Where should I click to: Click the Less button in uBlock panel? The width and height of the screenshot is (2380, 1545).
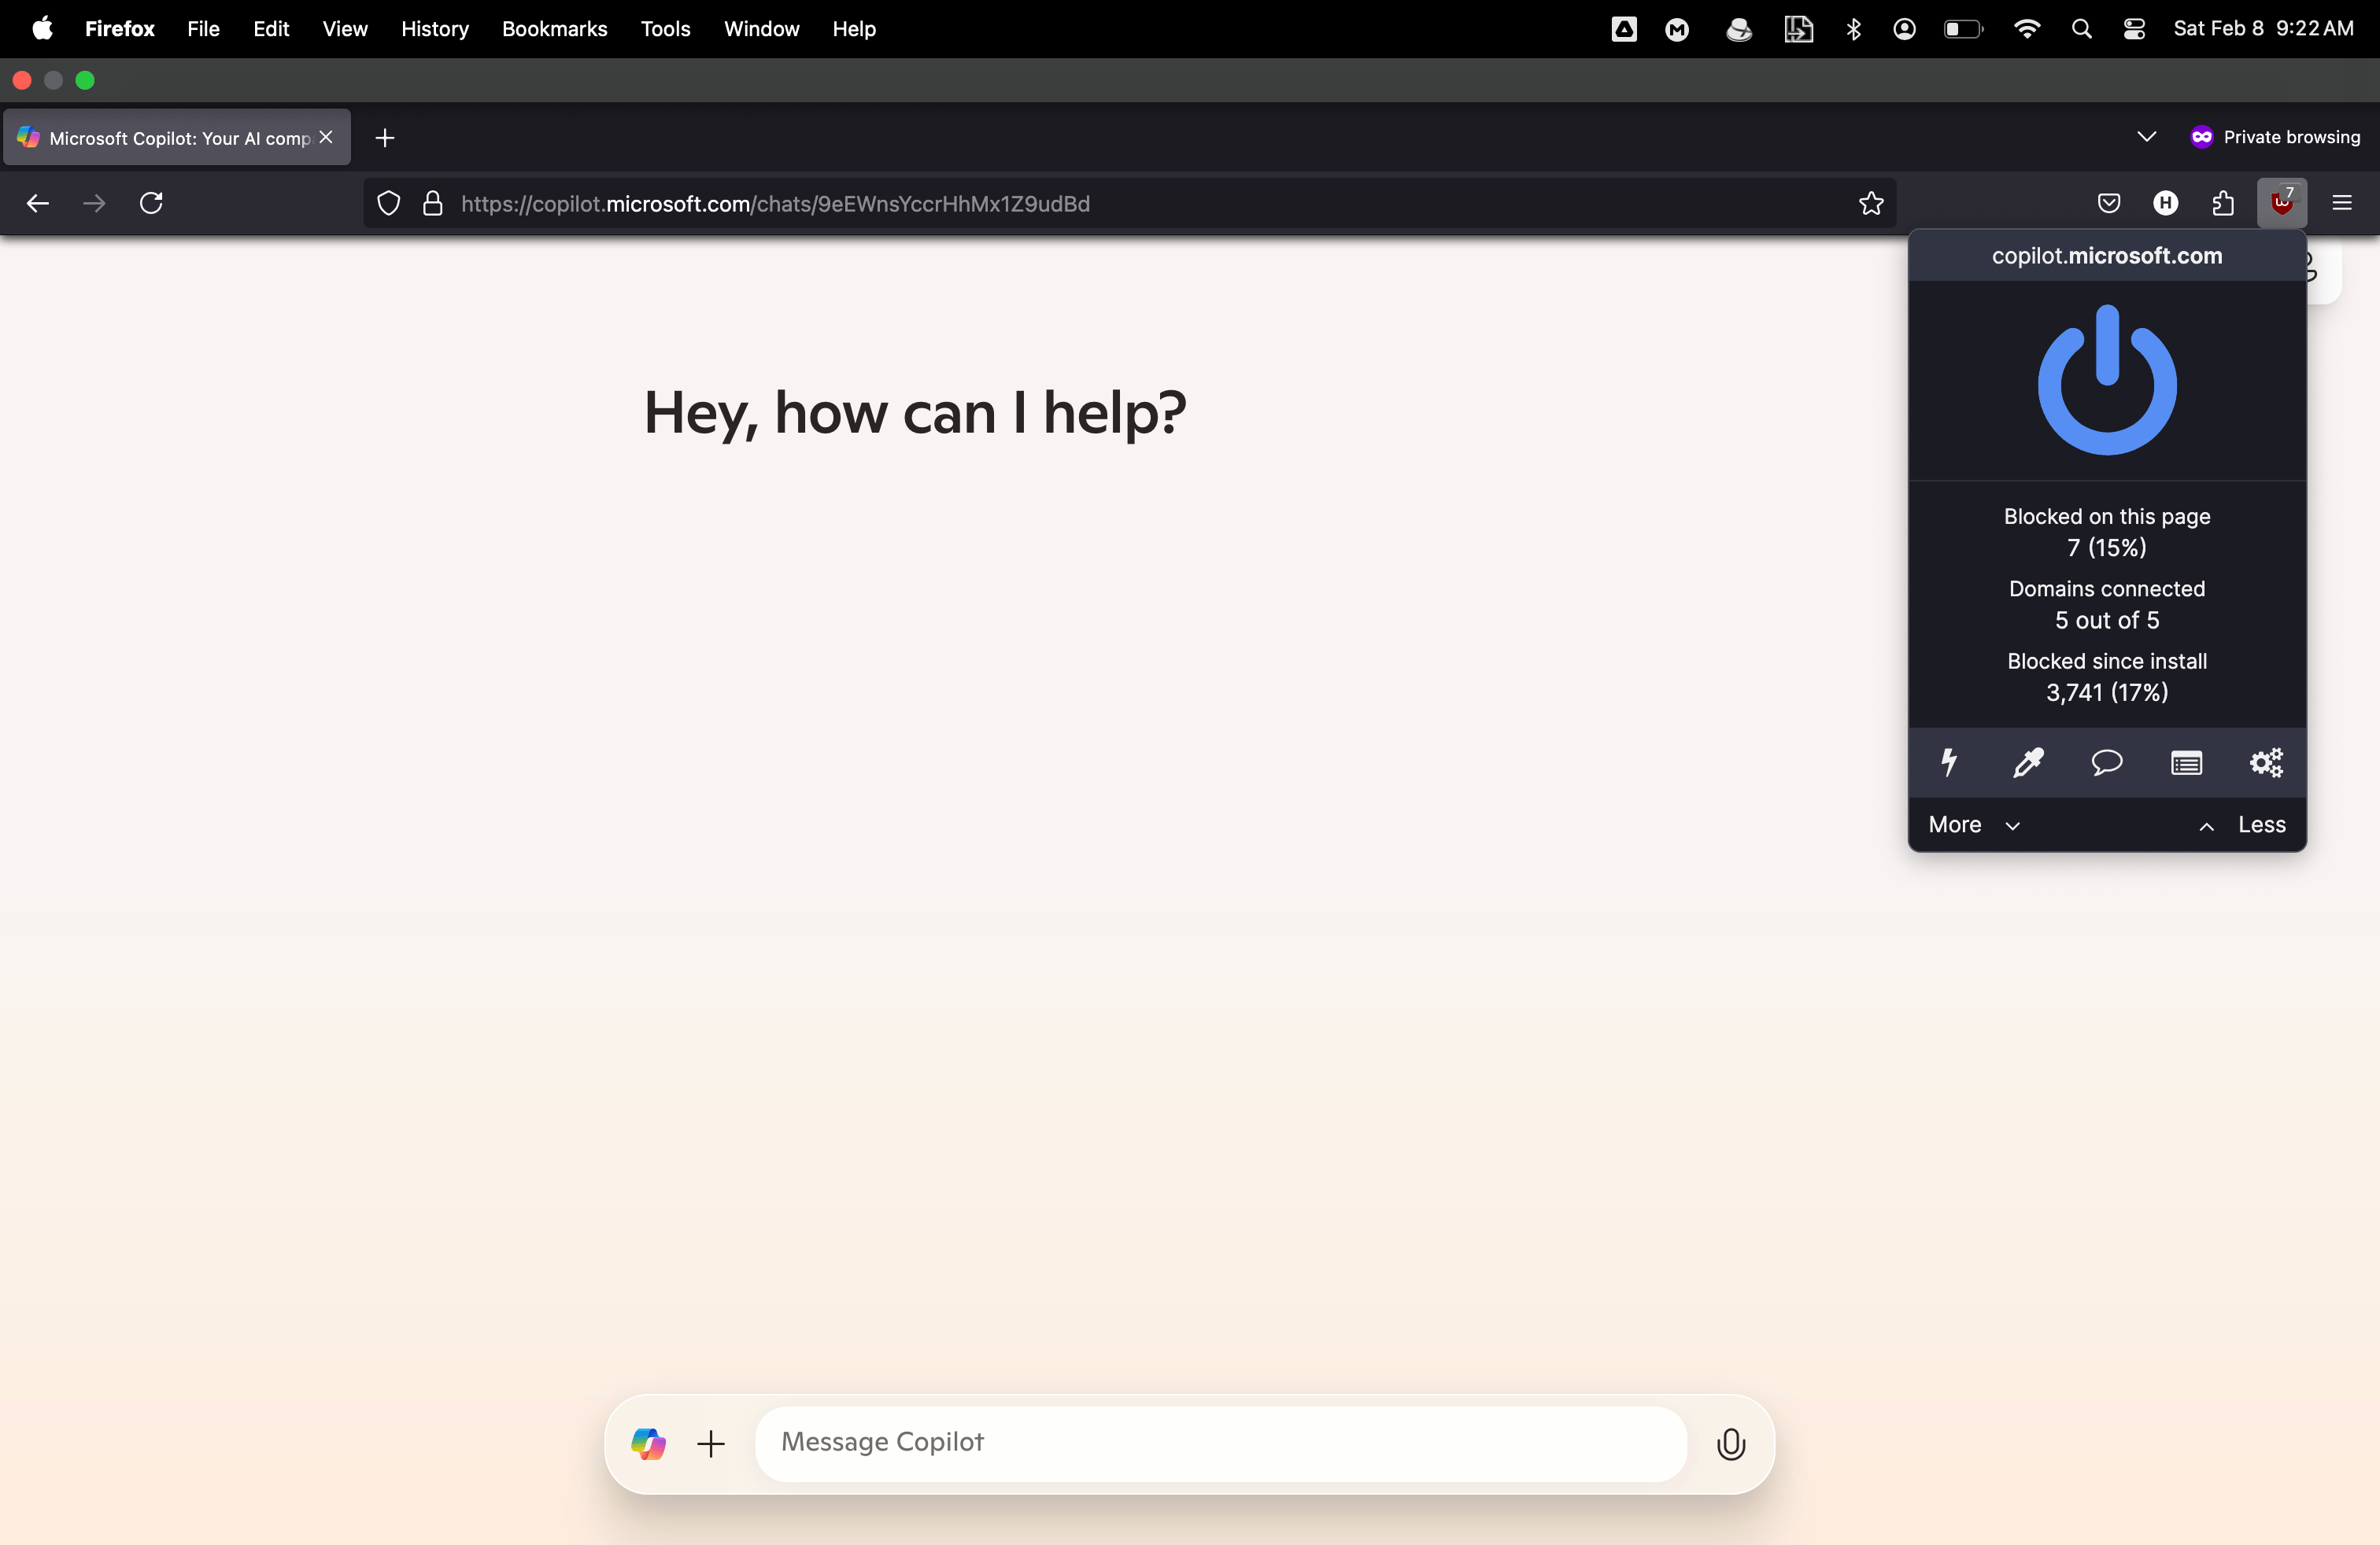[x=2260, y=824]
